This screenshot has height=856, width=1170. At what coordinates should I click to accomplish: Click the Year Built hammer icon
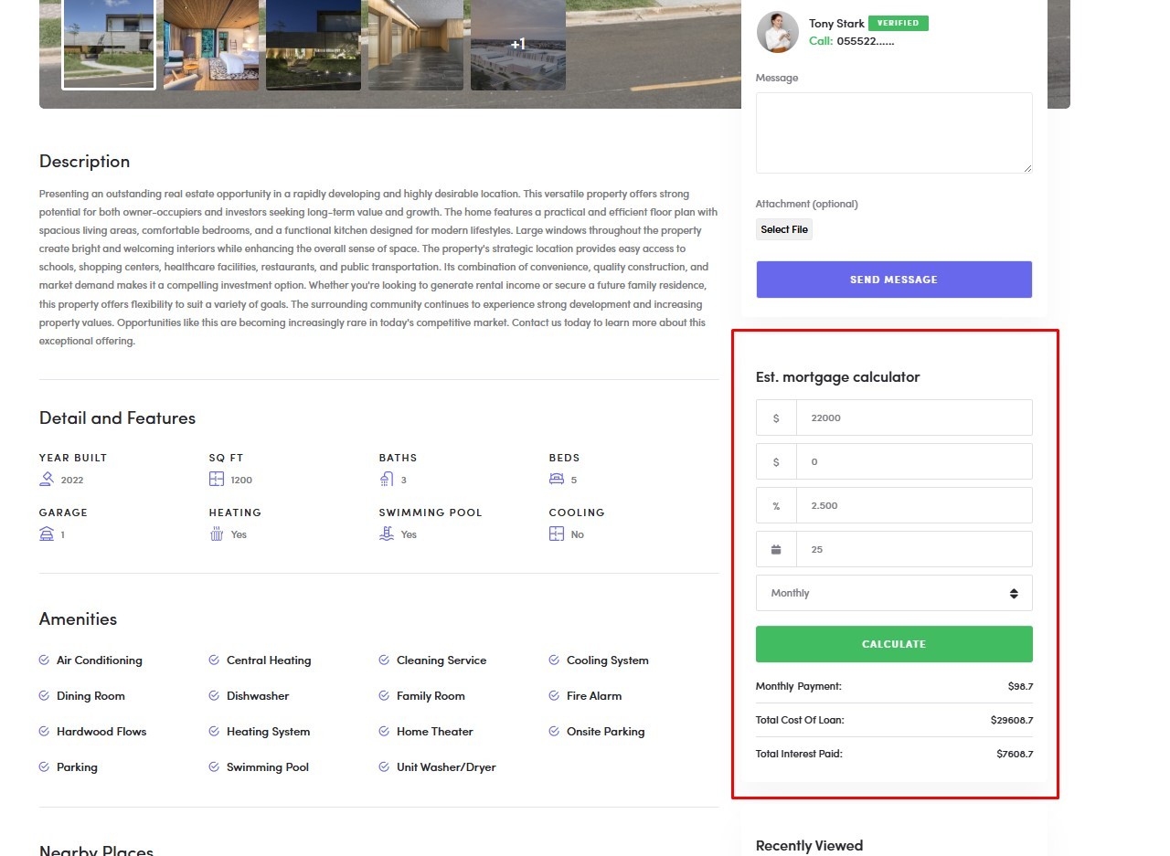point(47,479)
